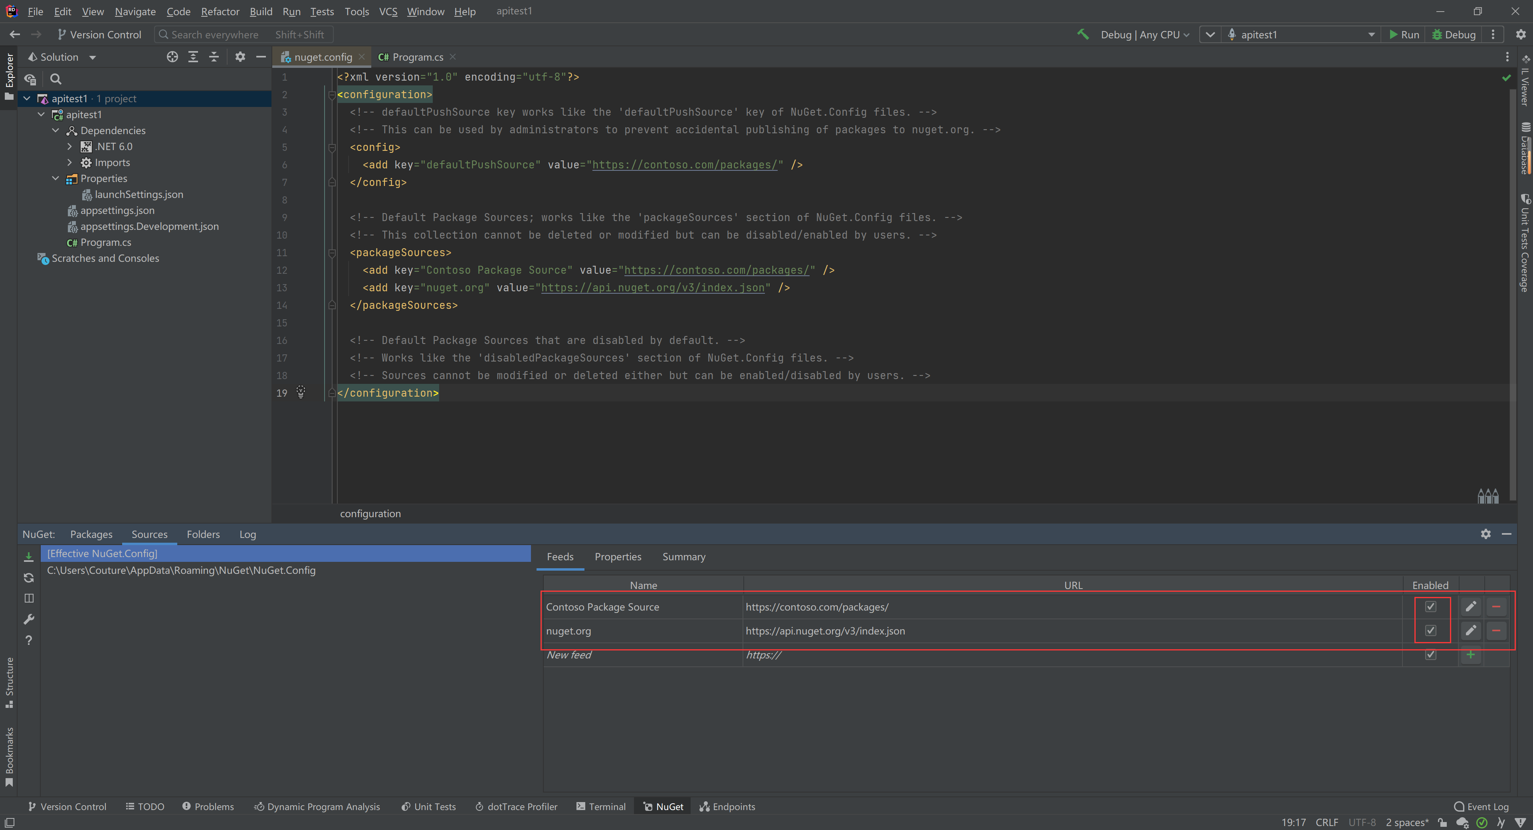
Task: Open the api.nuget.org index.json link in editor
Action: point(652,288)
